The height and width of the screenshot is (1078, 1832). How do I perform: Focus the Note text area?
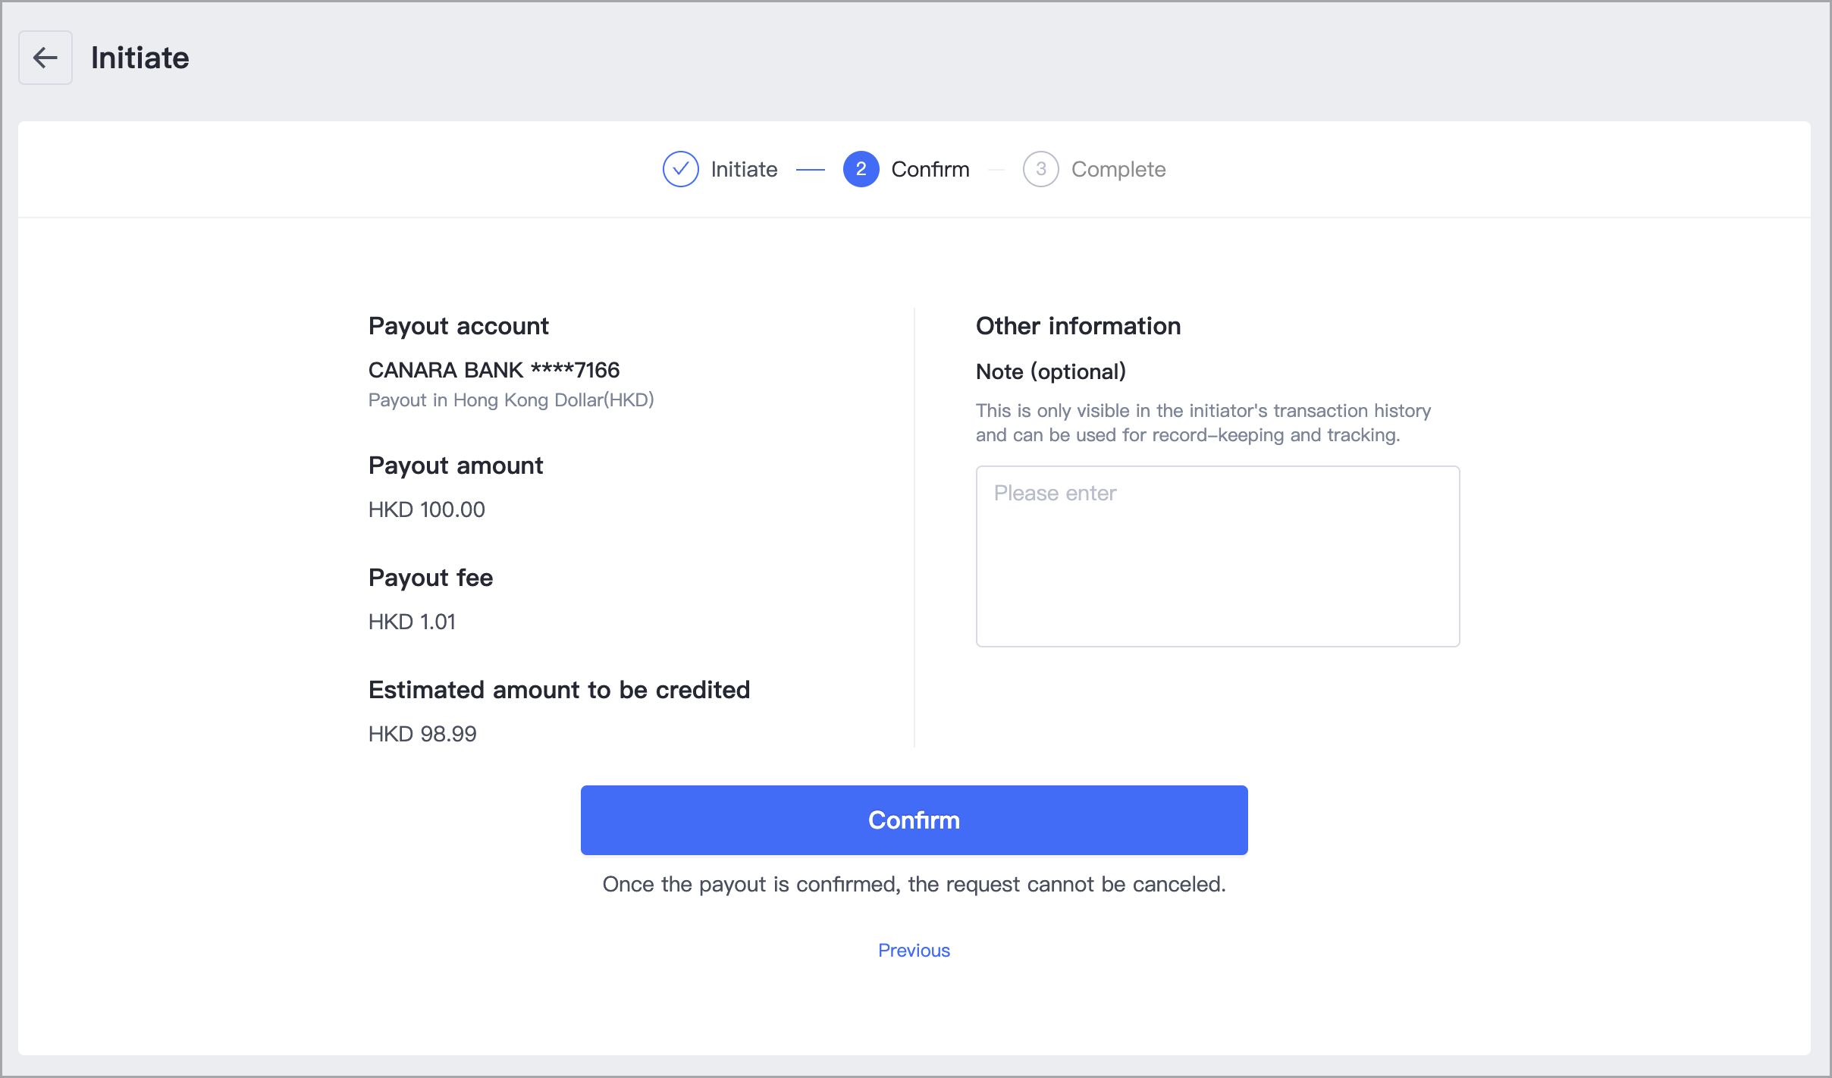(1217, 556)
